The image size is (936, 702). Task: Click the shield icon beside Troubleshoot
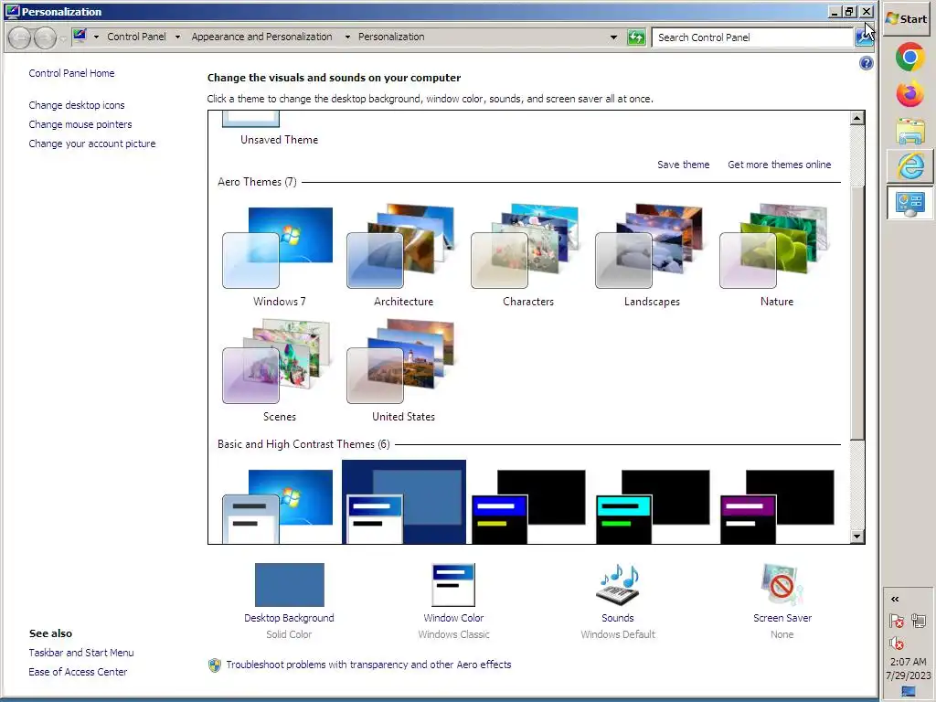[214, 665]
